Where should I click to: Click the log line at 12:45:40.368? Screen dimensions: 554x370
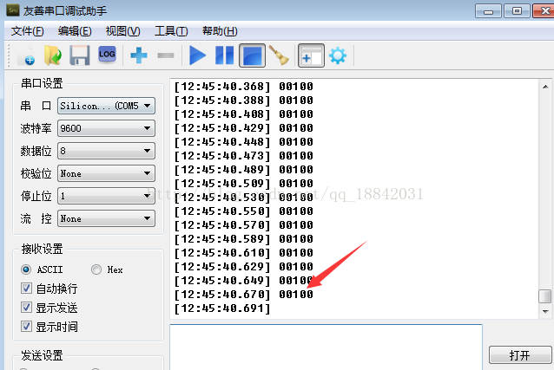tap(244, 87)
